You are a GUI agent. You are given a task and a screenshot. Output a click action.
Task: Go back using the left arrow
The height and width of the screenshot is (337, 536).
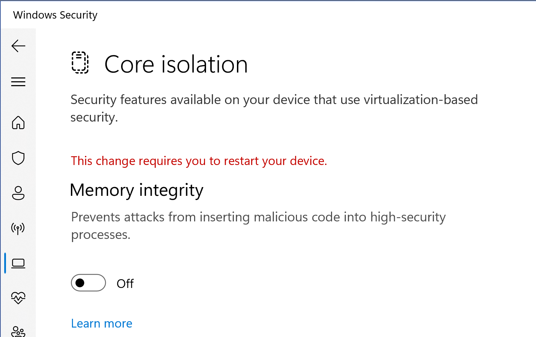(18, 46)
